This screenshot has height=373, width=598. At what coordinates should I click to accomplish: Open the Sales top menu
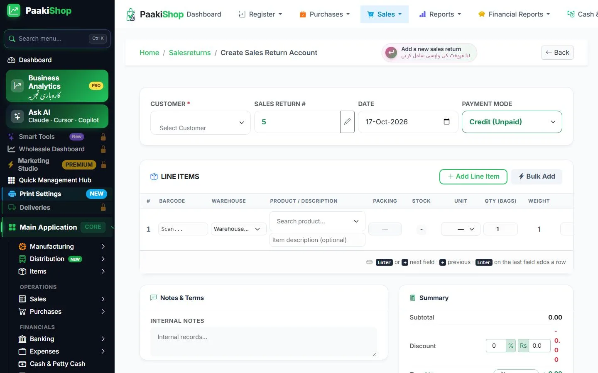tap(385, 15)
